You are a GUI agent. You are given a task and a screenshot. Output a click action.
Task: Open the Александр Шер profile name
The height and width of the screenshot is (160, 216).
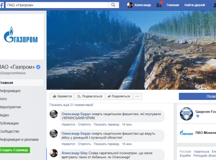click(74, 153)
